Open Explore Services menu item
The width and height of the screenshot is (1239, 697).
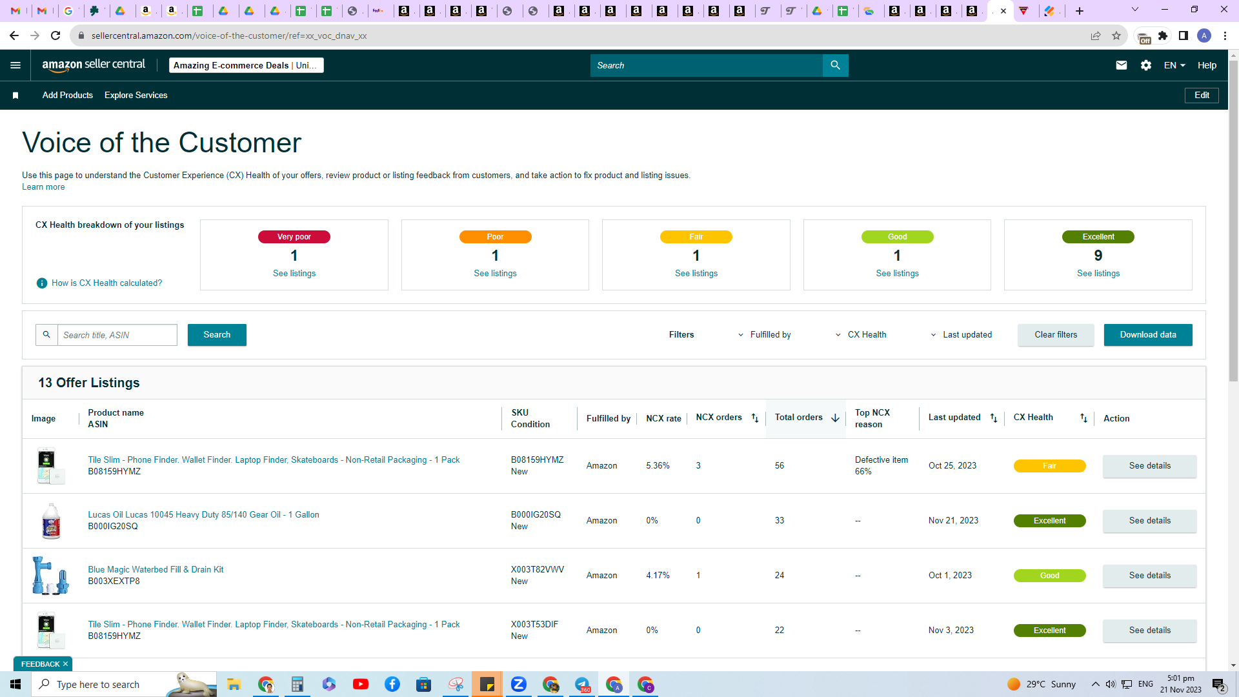click(136, 96)
